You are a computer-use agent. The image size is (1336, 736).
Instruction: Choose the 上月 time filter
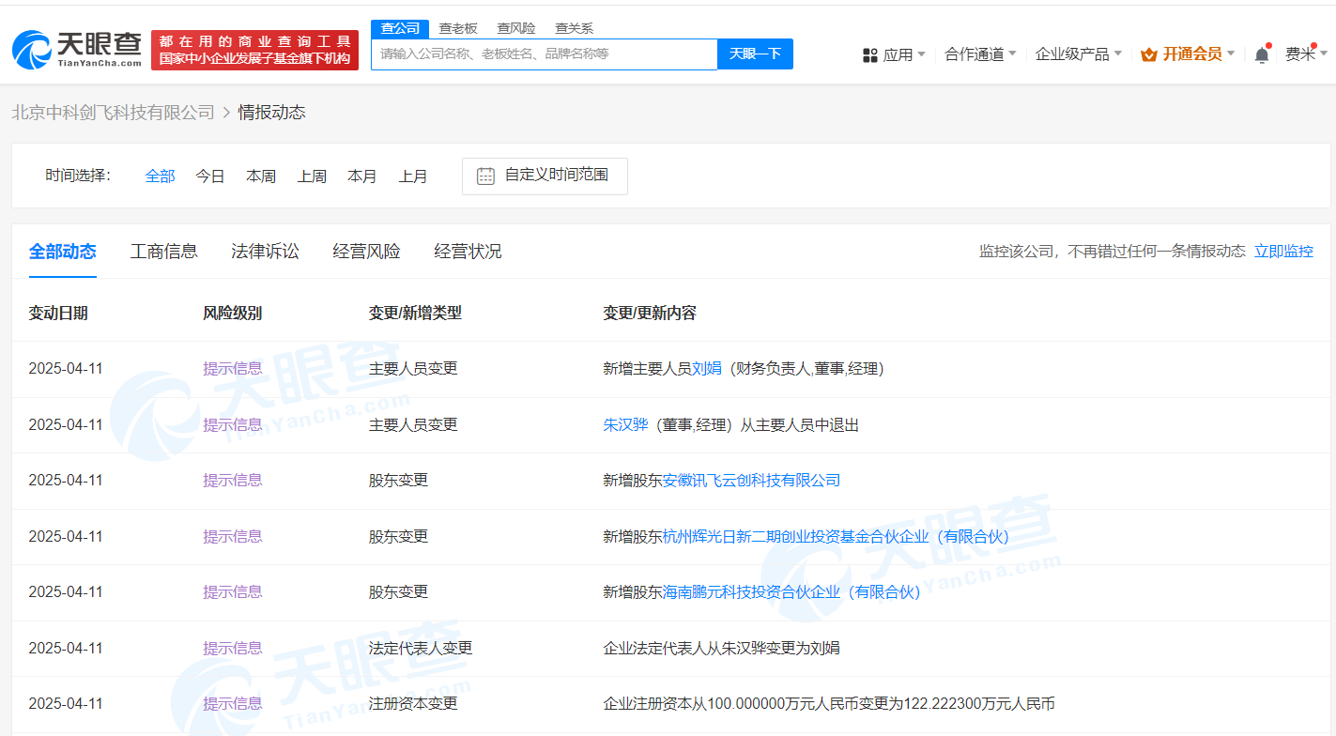pos(413,176)
